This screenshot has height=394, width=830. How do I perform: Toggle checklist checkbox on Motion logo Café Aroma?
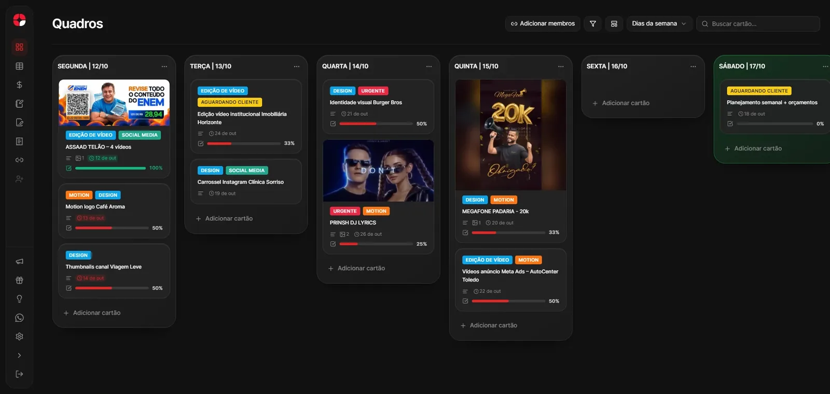(x=68, y=228)
